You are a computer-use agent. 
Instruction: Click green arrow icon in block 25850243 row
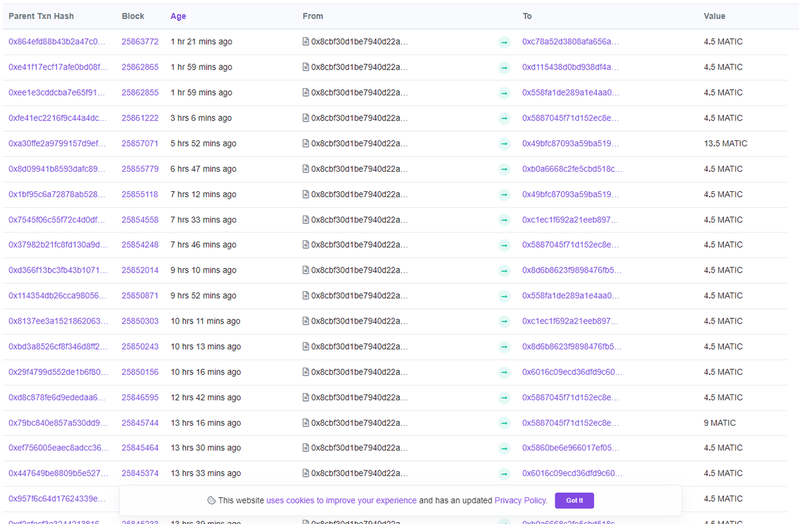click(x=505, y=347)
